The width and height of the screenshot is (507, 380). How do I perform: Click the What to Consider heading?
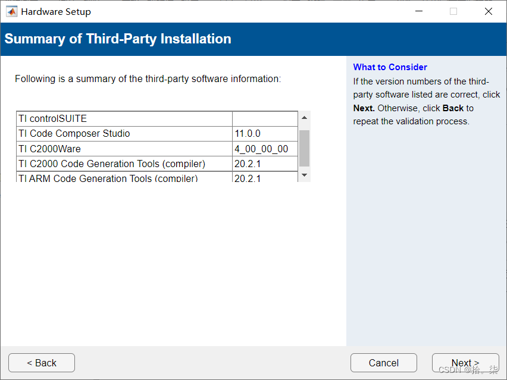[390, 67]
